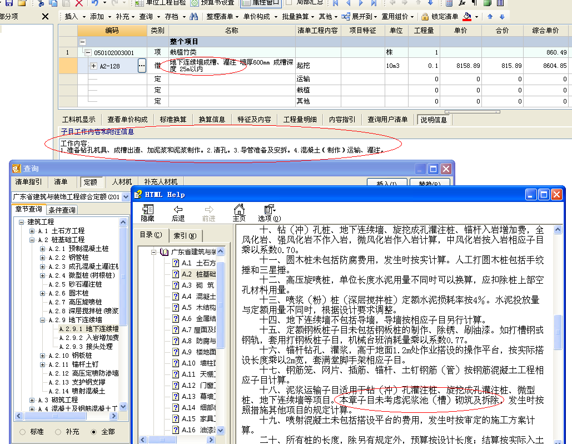This screenshot has width=572, height=444.
Task: Switch to the 特征及内容 tab
Action: coord(254,120)
